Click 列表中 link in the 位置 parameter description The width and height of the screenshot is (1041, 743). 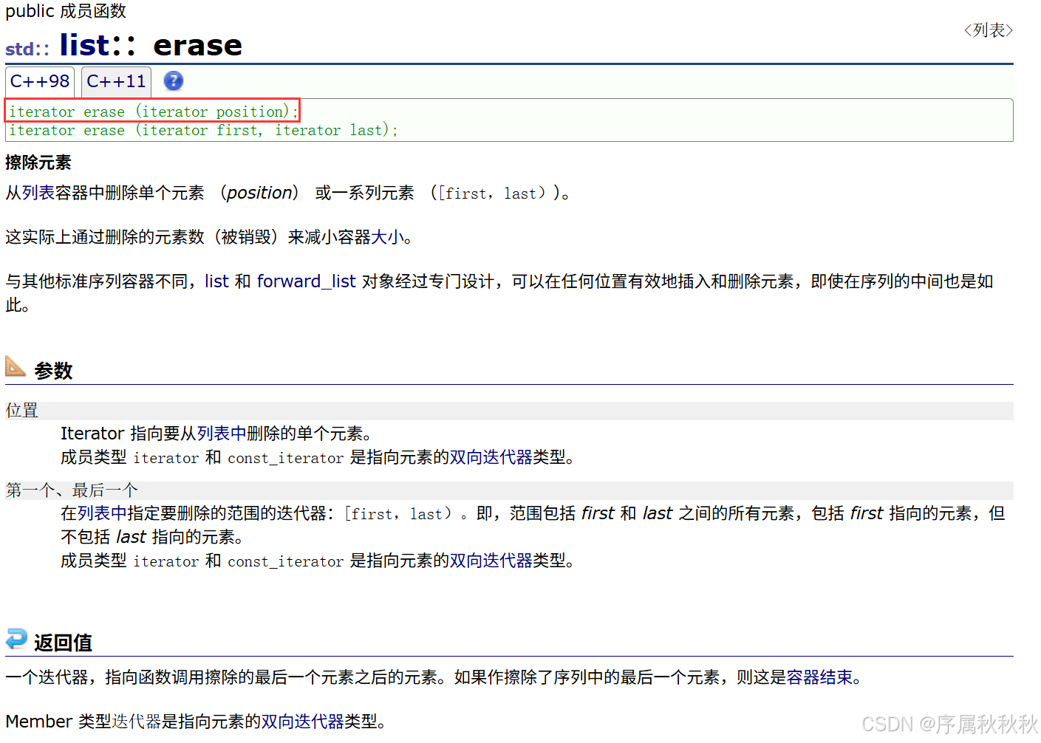tap(222, 434)
